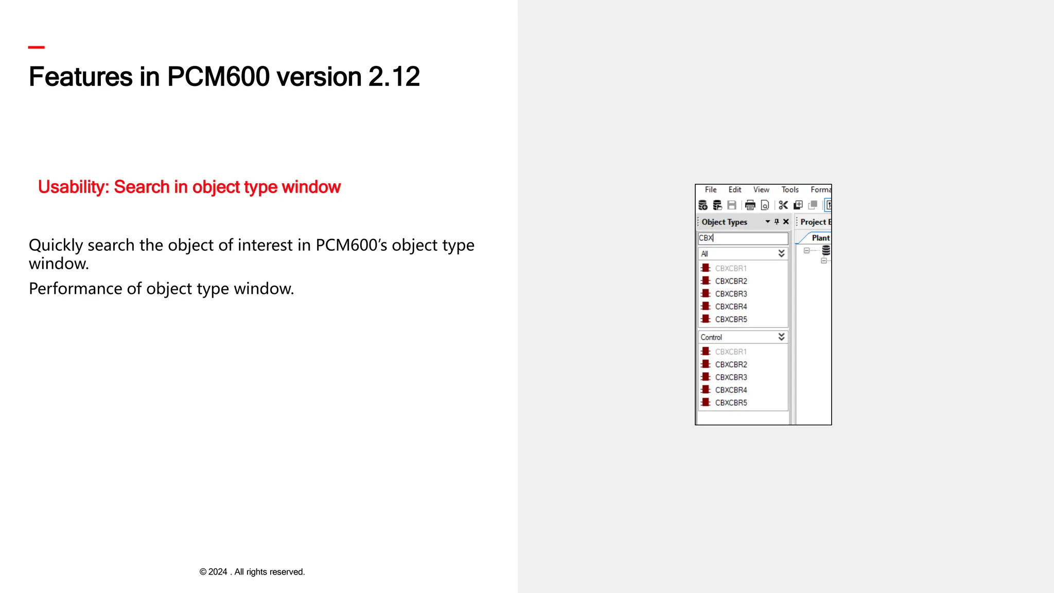1054x593 pixels.
Task: Click the Print toolbar icon
Action: [x=750, y=205]
